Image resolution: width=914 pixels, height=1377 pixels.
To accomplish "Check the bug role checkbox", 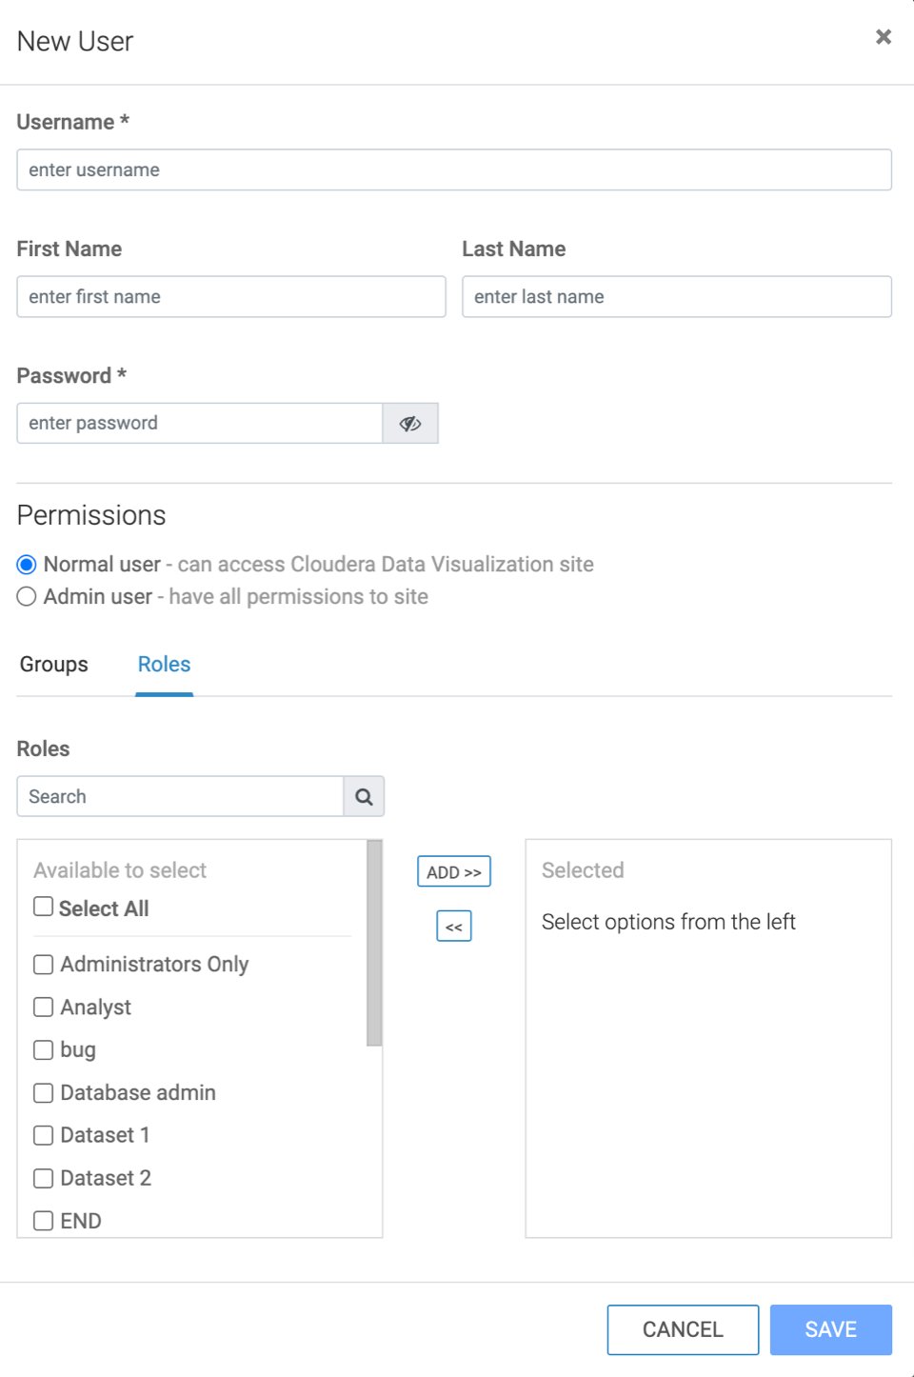I will pos(44,1050).
